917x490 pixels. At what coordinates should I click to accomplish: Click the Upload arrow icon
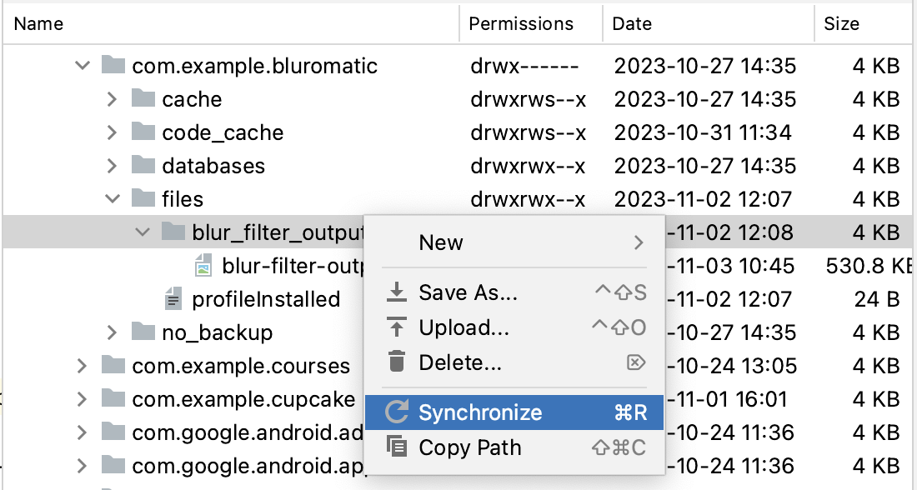click(398, 327)
